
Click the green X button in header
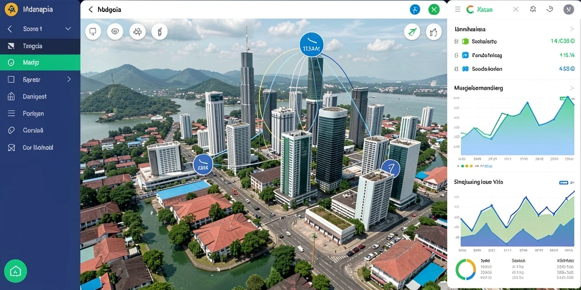pos(434,10)
